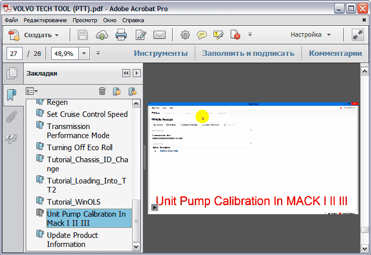Screen dimensions: 371x255
Task: Open the Настройка dropdown
Action: tap(310, 35)
